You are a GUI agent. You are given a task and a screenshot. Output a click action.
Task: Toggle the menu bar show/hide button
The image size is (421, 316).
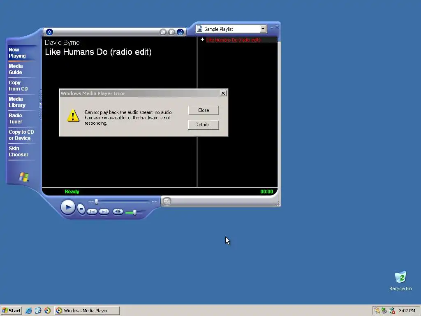click(x=49, y=32)
